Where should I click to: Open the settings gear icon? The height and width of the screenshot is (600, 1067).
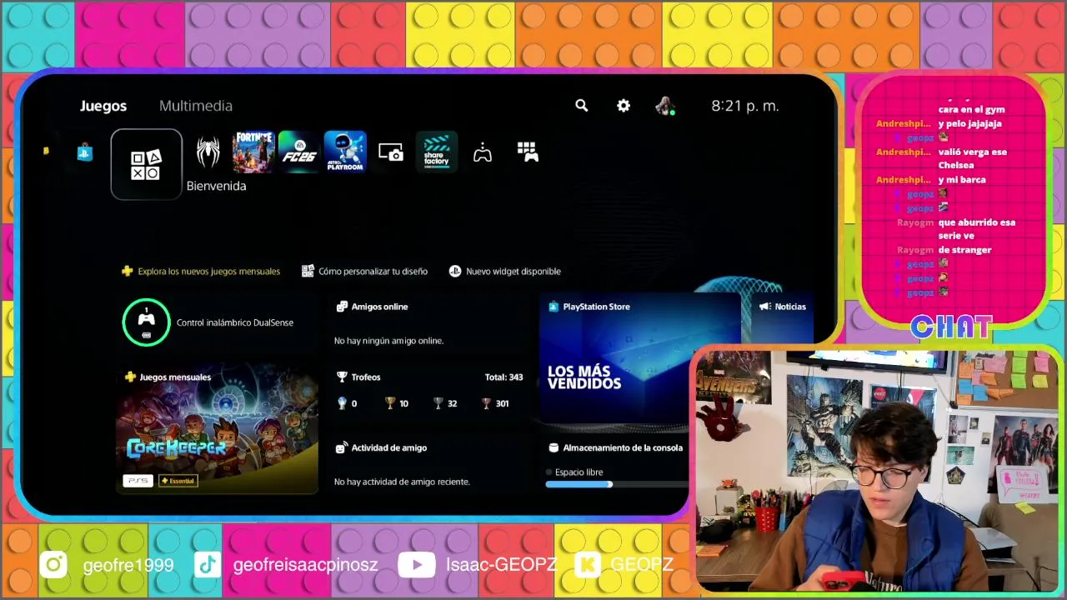pos(624,106)
